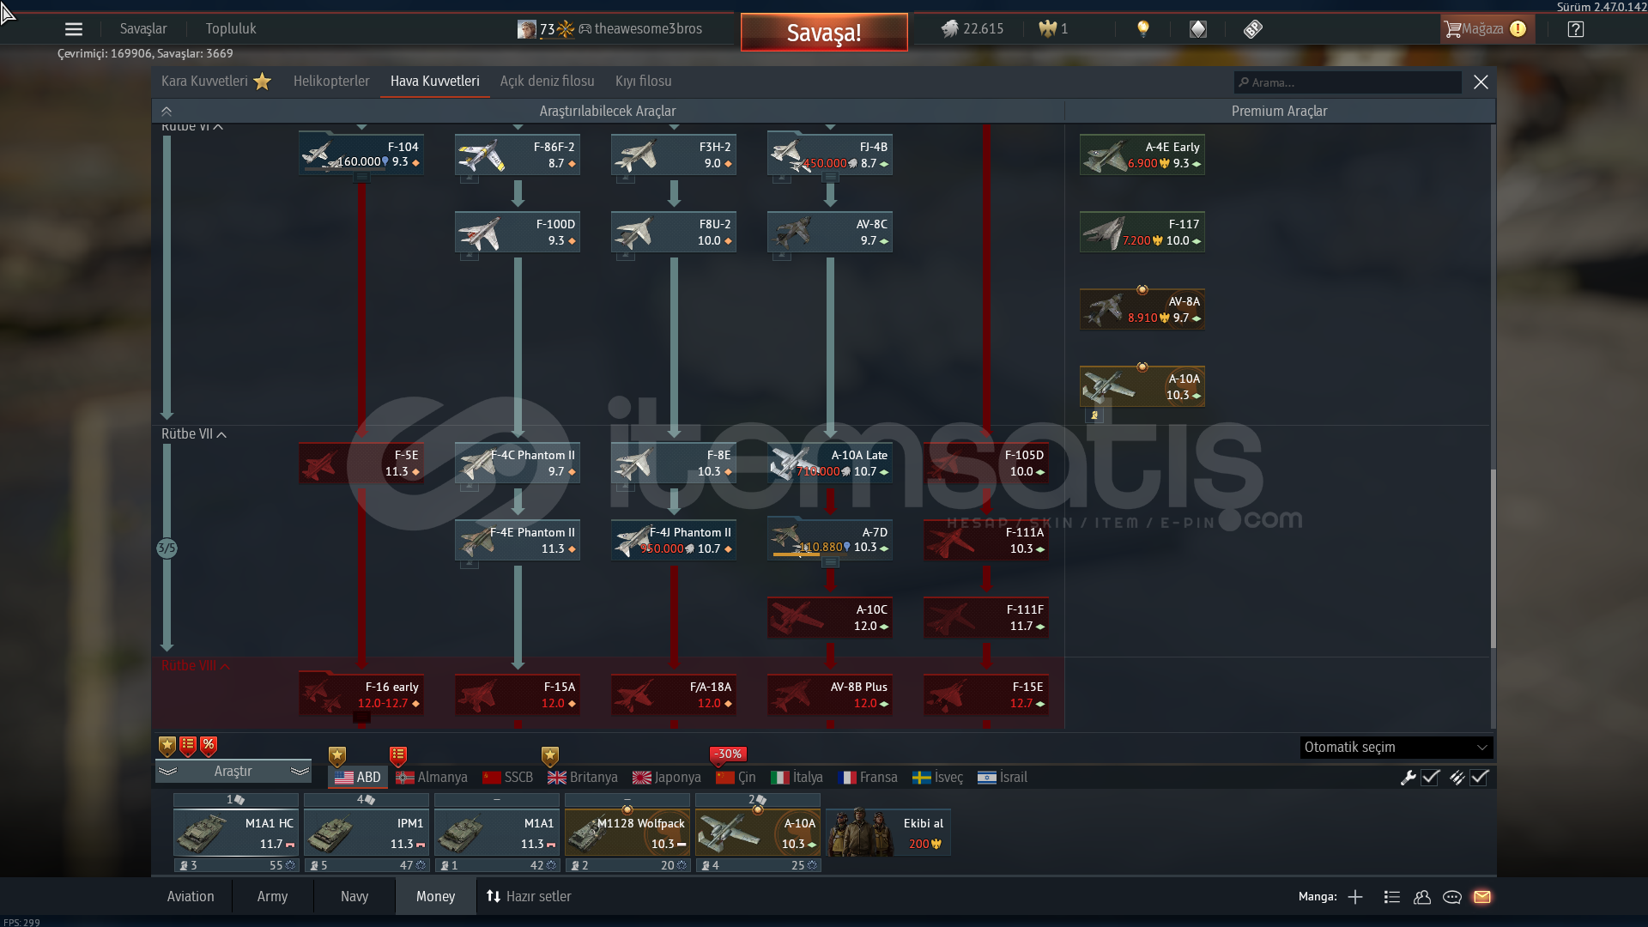The image size is (1648, 927).
Task: Click the plus icon next to Manga
Action: pyautogui.click(x=1355, y=897)
